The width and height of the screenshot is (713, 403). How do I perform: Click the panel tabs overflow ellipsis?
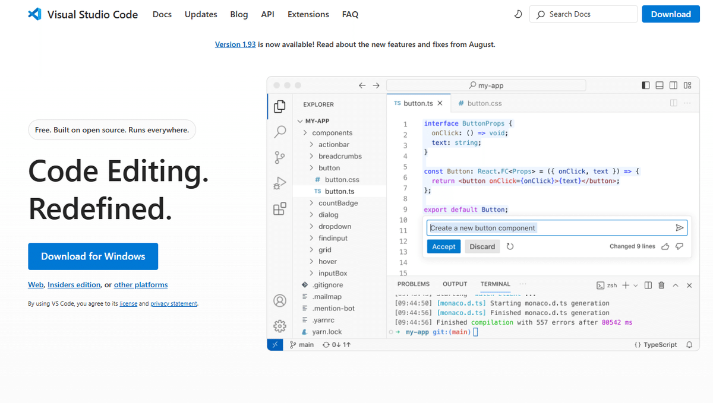point(523,284)
